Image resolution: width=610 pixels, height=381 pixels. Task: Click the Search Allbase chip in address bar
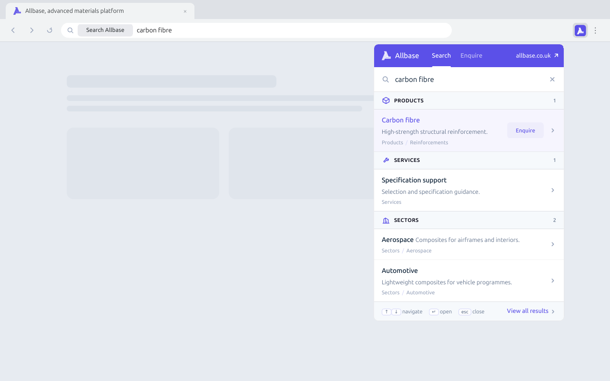(105, 30)
